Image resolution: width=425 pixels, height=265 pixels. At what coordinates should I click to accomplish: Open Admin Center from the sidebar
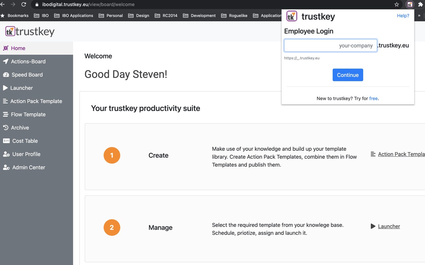[x=37, y=167]
